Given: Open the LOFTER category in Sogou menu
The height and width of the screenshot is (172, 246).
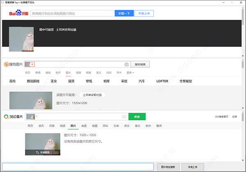Looking at the screenshot, I should 162,81.
